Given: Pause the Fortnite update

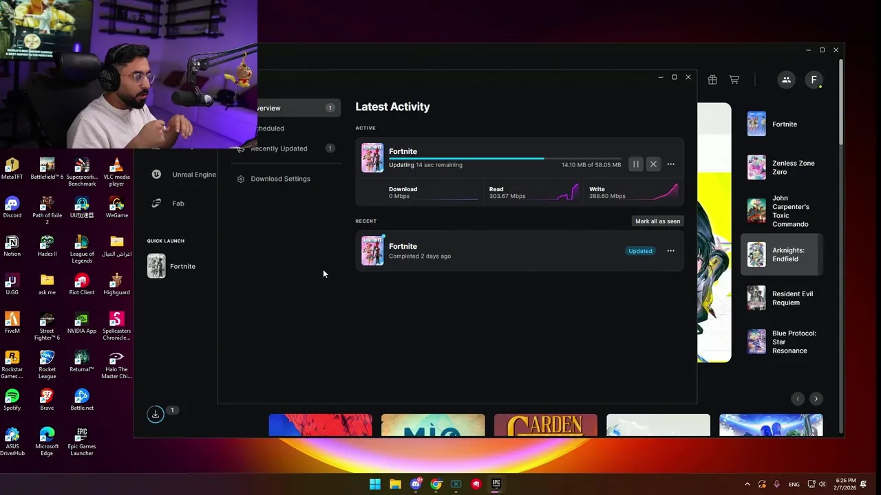Looking at the screenshot, I should pyautogui.click(x=636, y=164).
